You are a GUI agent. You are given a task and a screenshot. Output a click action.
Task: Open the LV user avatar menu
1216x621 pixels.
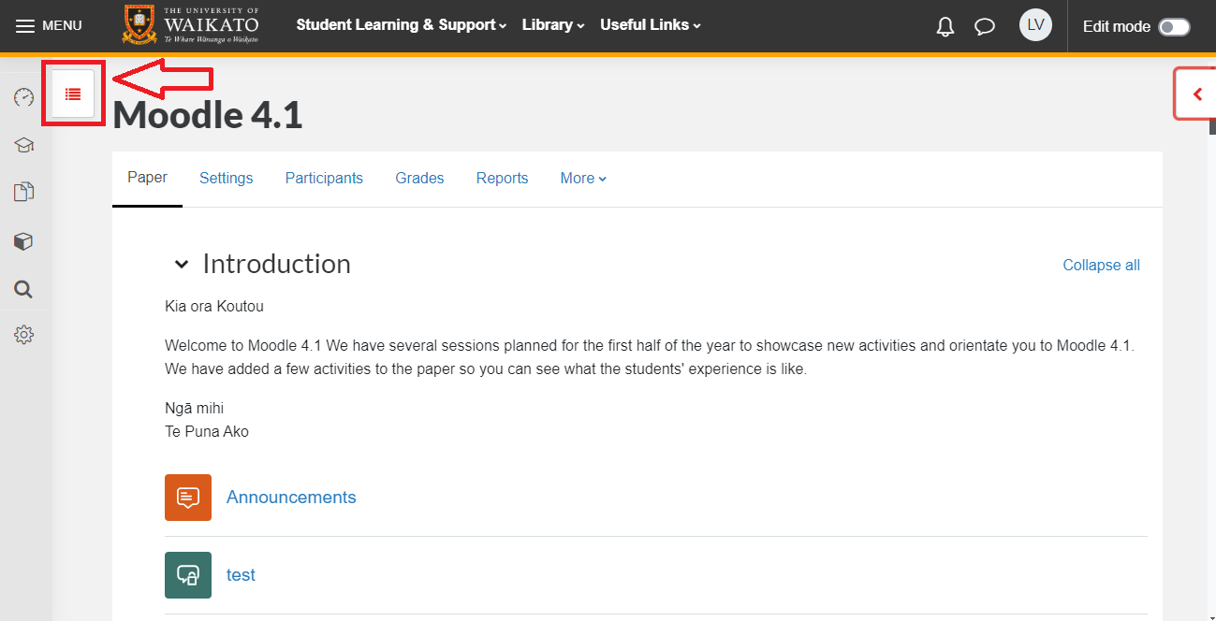[x=1035, y=25]
